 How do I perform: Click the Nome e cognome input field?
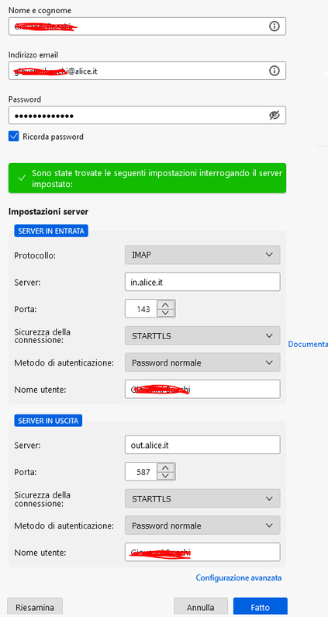[x=147, y=26]
